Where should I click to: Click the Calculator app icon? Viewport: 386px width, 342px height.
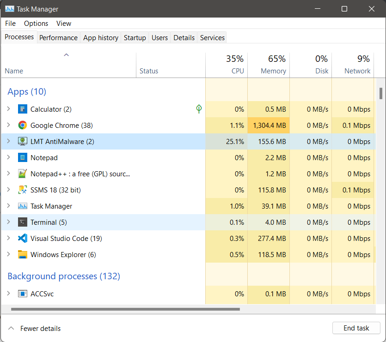(x=22, y=109)
